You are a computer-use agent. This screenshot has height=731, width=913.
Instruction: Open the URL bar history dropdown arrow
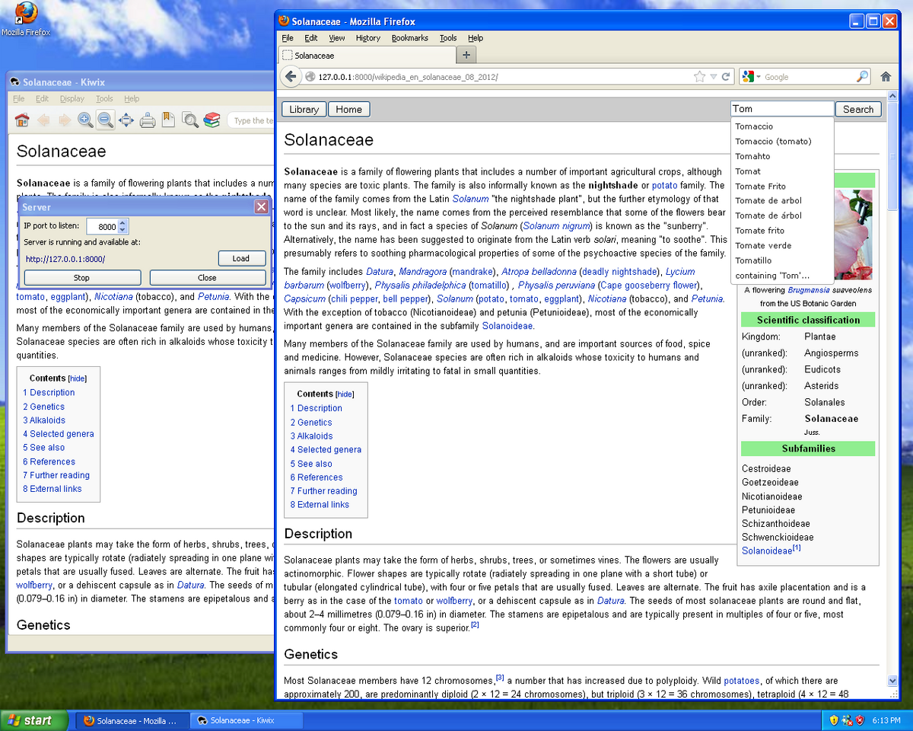pos(714,77)
